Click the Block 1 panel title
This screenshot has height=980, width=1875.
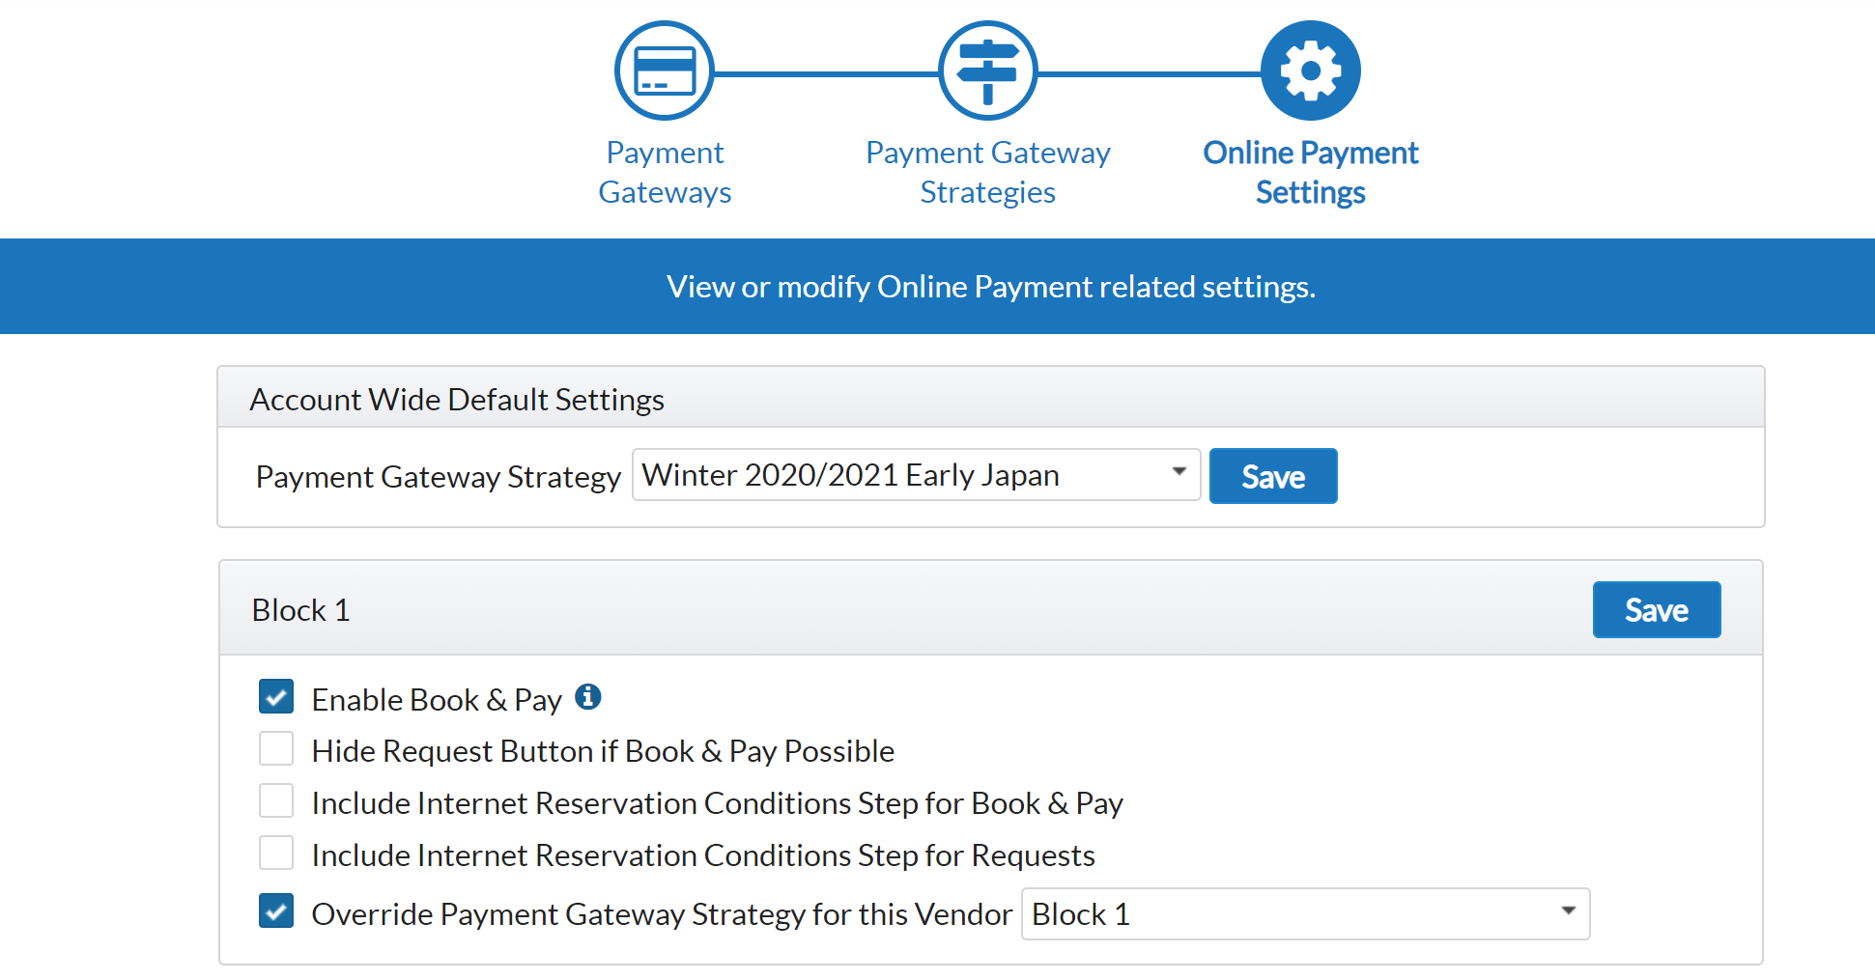point(300,610)
